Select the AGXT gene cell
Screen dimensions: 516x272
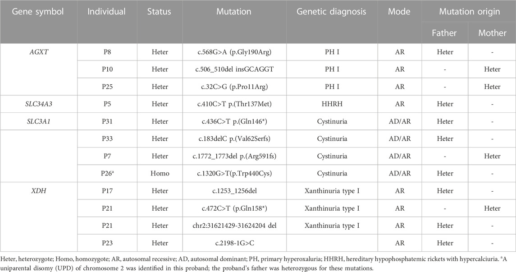tap(39, 52)
